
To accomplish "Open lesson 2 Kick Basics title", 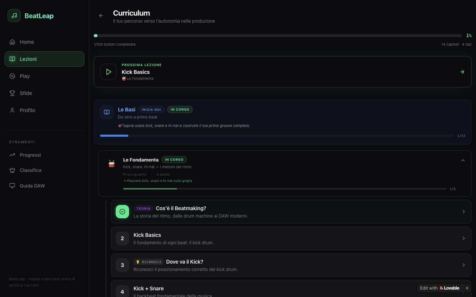I will point(147,235).
